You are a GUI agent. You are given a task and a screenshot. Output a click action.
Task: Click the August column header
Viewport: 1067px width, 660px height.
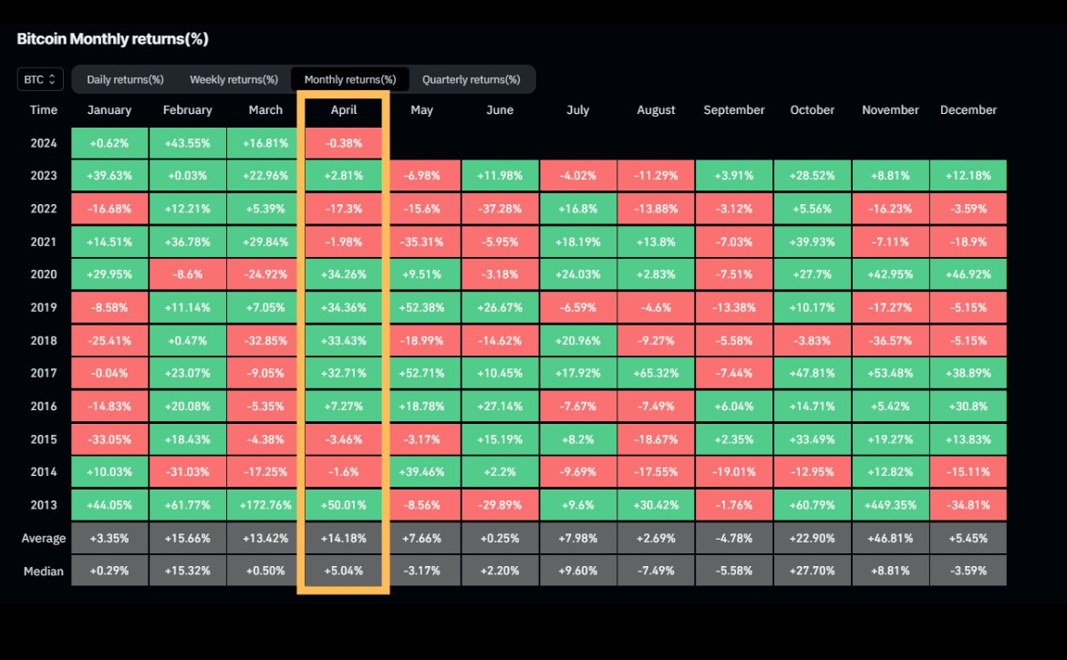(656, 109)
